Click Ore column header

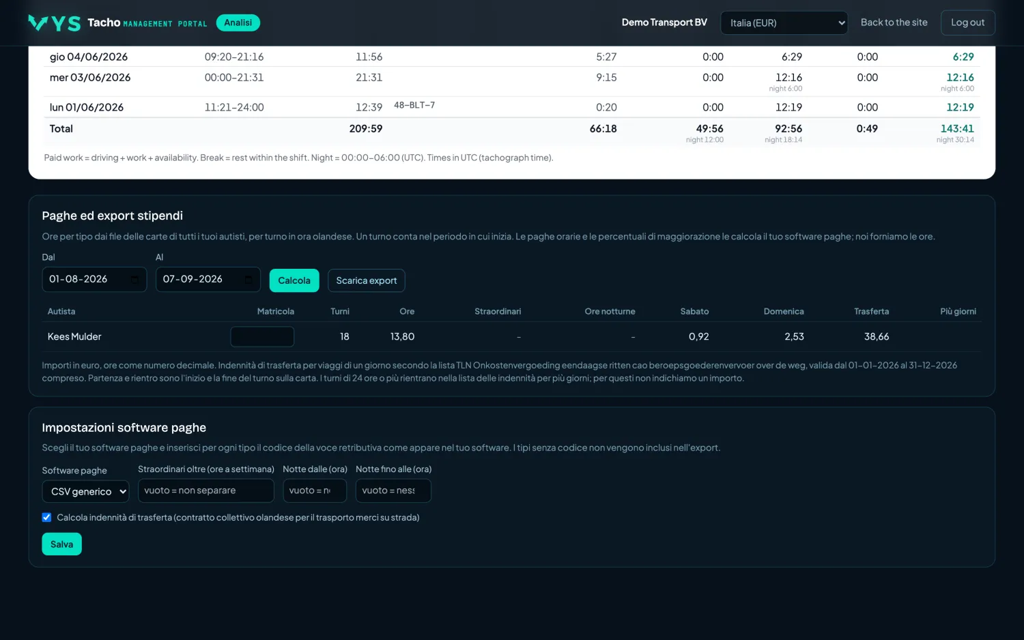click(407, 311)
